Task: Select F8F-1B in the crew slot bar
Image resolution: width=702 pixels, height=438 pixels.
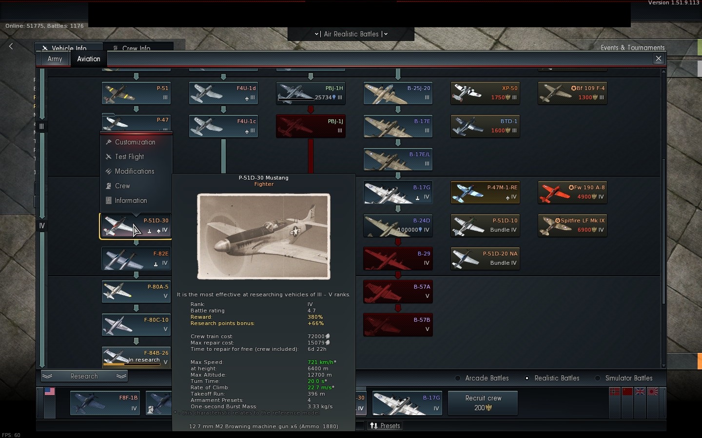Action: tap(105, 403)
